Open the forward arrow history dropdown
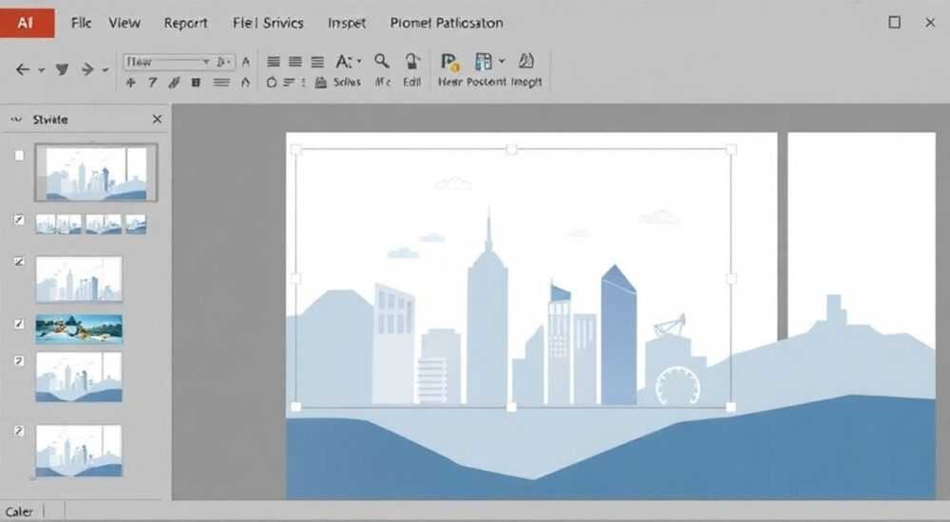The width and height of the screenshot is (950, 522). click(x=105, y=70)
